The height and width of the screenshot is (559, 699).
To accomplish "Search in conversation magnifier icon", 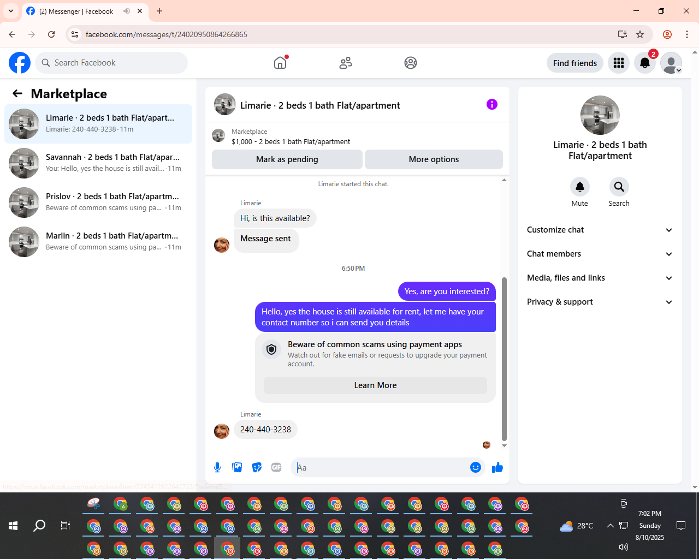I will 619,187.
